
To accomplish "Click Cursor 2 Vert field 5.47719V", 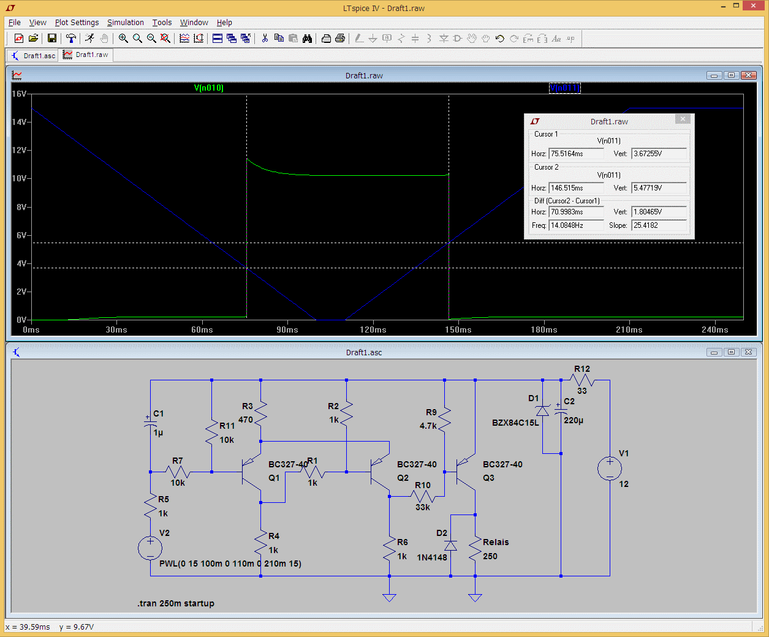I will [659, 188].
